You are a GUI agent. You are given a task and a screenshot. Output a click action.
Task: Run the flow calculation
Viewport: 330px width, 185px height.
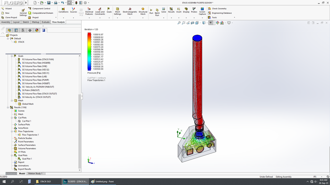tap(151, 11)
